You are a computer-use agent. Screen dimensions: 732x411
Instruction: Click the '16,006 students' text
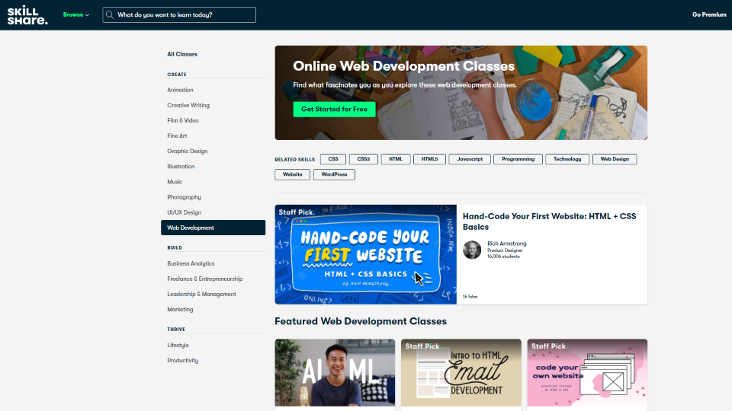click(503, 256)
